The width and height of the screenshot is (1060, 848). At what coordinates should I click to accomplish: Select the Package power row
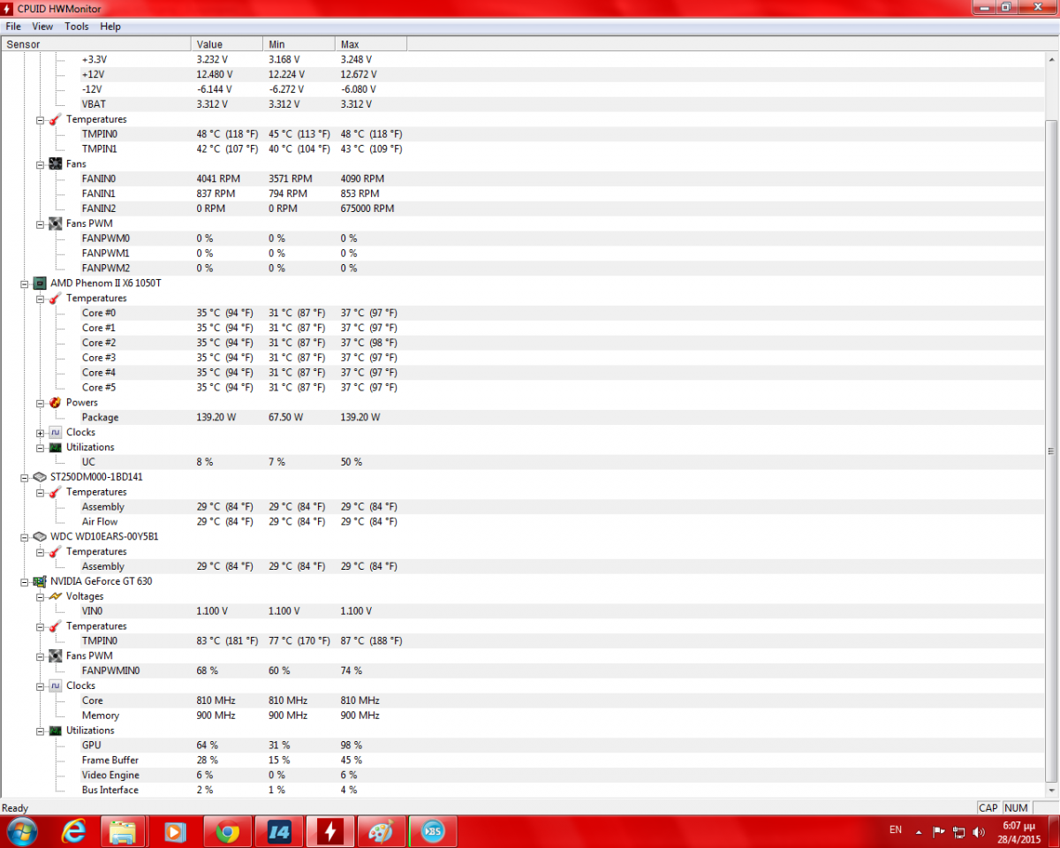522,418
